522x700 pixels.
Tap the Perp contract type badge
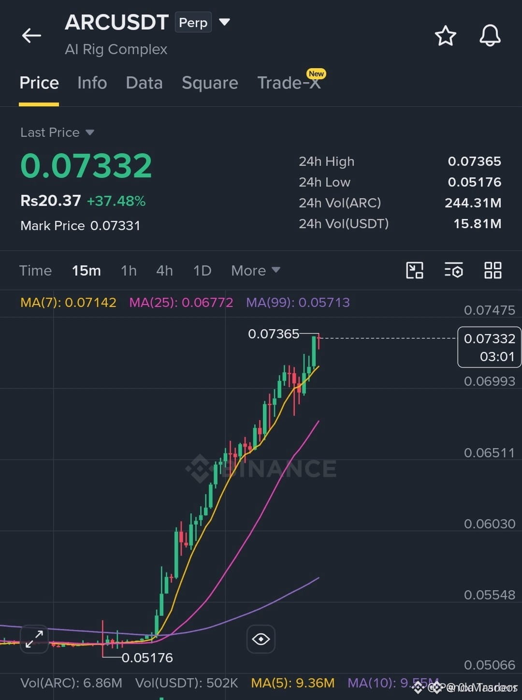click(x=193, y=22)
